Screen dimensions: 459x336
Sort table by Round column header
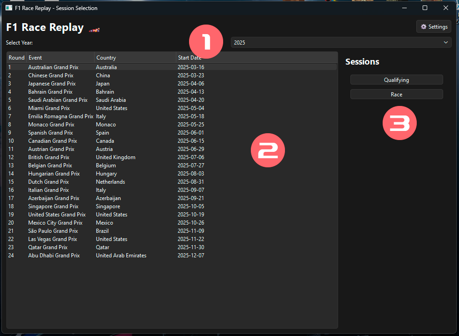point(16,58)
